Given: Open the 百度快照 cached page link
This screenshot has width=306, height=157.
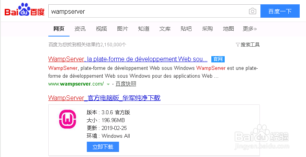Looking at the screenshot, I should [x=126, y=84].
